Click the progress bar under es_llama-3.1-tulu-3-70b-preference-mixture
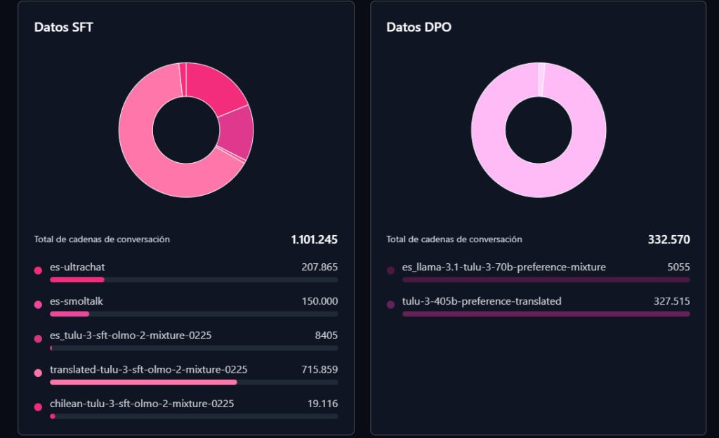This screenshot has width=719, height=438. click(546, 279)
